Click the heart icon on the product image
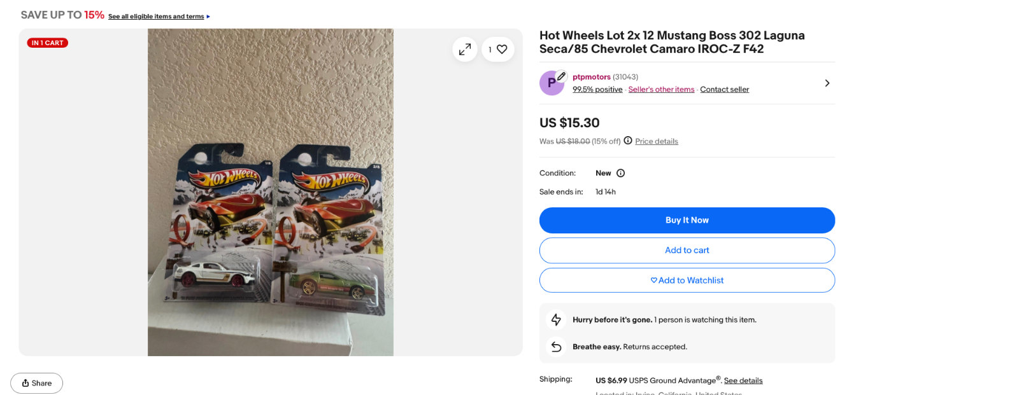The height and width of the screenshot is (395, 1019). (502, 49)
